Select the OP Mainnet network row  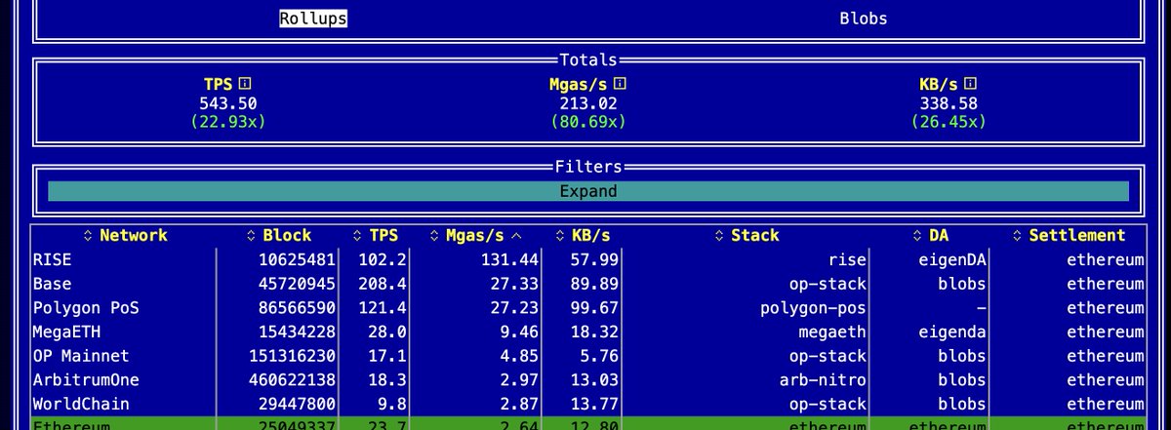[587, 356]
